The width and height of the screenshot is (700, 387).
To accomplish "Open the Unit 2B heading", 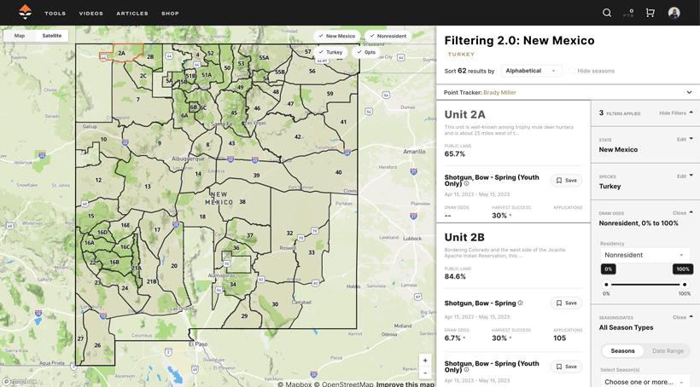I will tap(464, 237).
